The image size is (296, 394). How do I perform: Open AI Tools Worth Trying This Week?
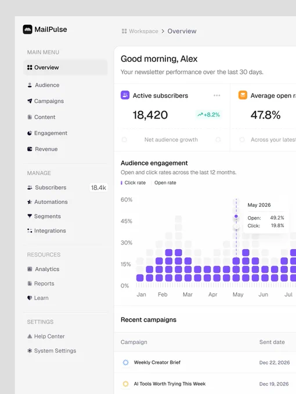(x=169, y=384)
